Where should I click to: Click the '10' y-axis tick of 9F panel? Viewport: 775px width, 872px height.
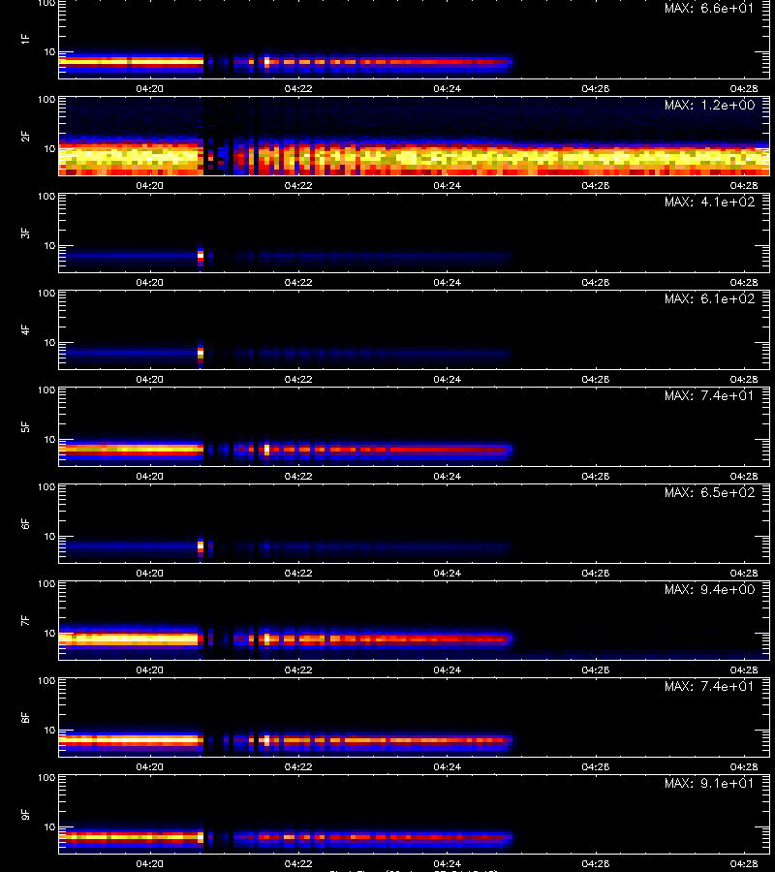coord(49,827)
